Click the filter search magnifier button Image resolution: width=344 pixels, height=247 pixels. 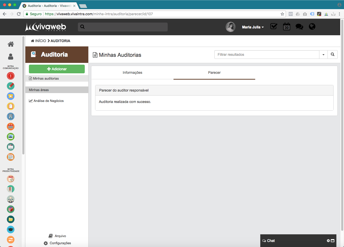(x=332, y=55)
